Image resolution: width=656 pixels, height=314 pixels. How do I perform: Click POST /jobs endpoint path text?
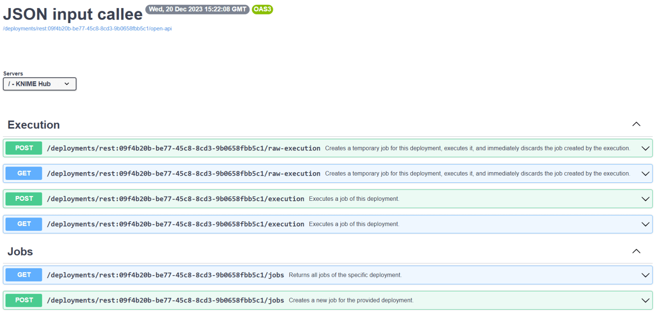coord(166,300)
